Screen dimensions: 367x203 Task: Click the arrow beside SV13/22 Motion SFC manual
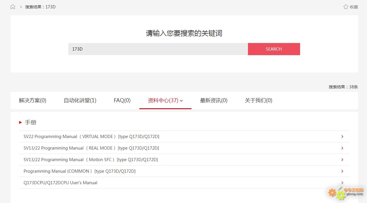[x=342, y=160]
